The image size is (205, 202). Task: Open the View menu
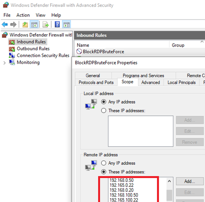pyautogui.click(x=40, y=15)
